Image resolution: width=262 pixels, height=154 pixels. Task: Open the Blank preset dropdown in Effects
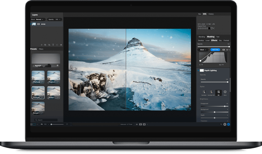coord(203,50)
